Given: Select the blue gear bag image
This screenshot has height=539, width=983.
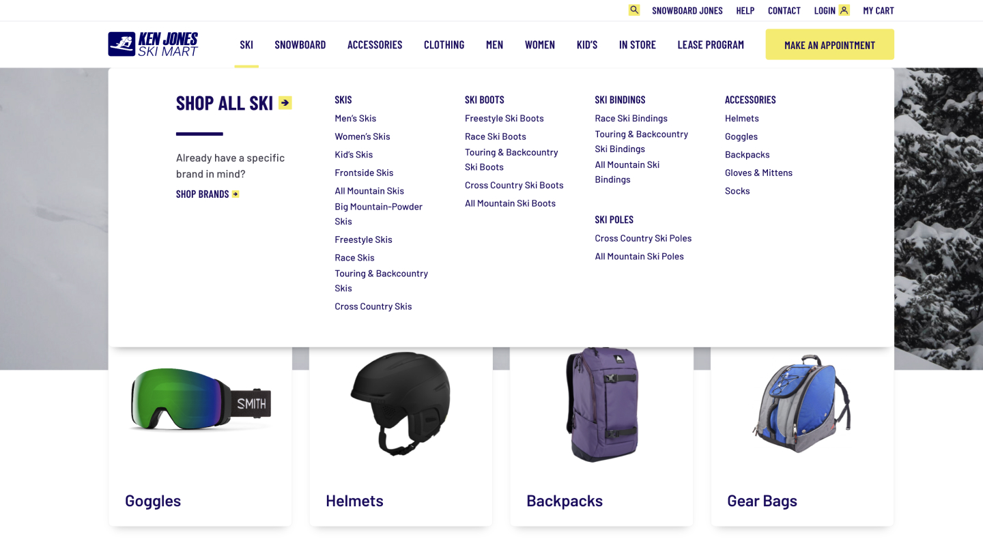Looking at the screenshot, I should point(803,405).
